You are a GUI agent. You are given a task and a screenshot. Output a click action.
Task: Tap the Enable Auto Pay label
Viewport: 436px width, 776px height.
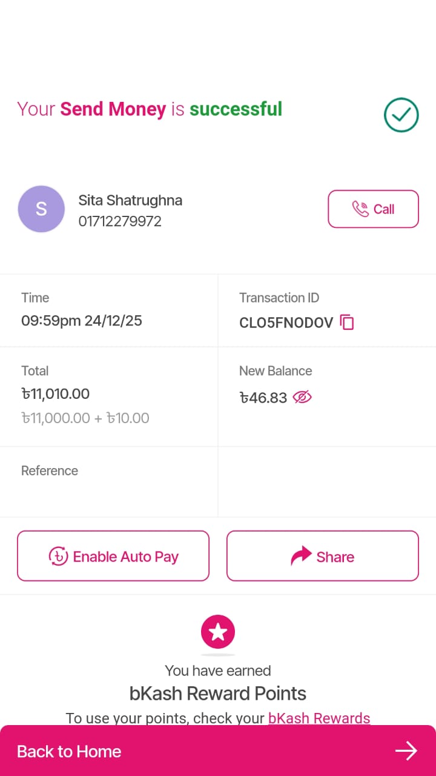click(x=126, y=557)
